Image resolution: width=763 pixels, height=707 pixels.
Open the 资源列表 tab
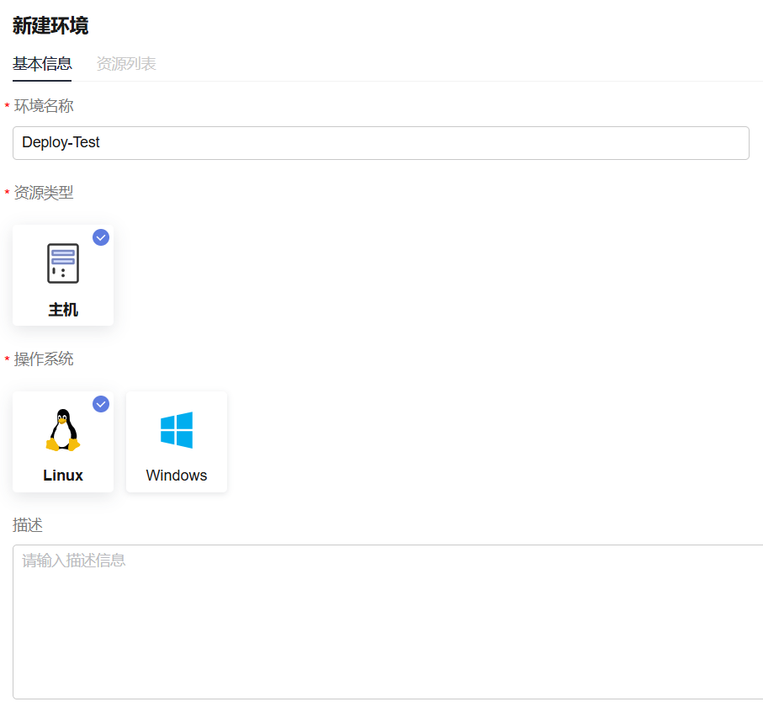126,64
